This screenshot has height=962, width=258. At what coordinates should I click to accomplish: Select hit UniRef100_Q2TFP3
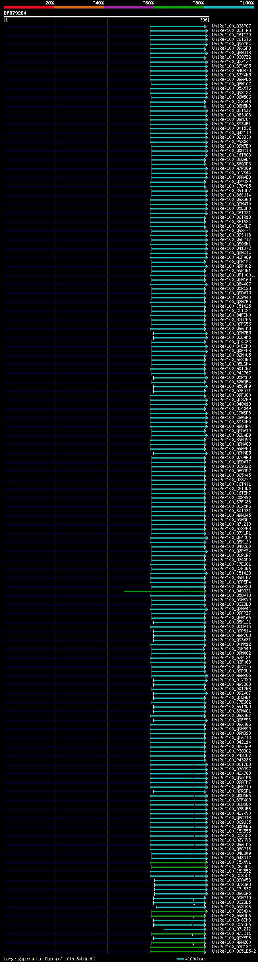point(231,31)
